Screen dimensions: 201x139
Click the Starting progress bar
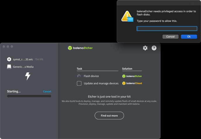click(x=29, y=96)
